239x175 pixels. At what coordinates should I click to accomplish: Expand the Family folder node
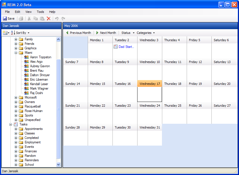[16, 39]
